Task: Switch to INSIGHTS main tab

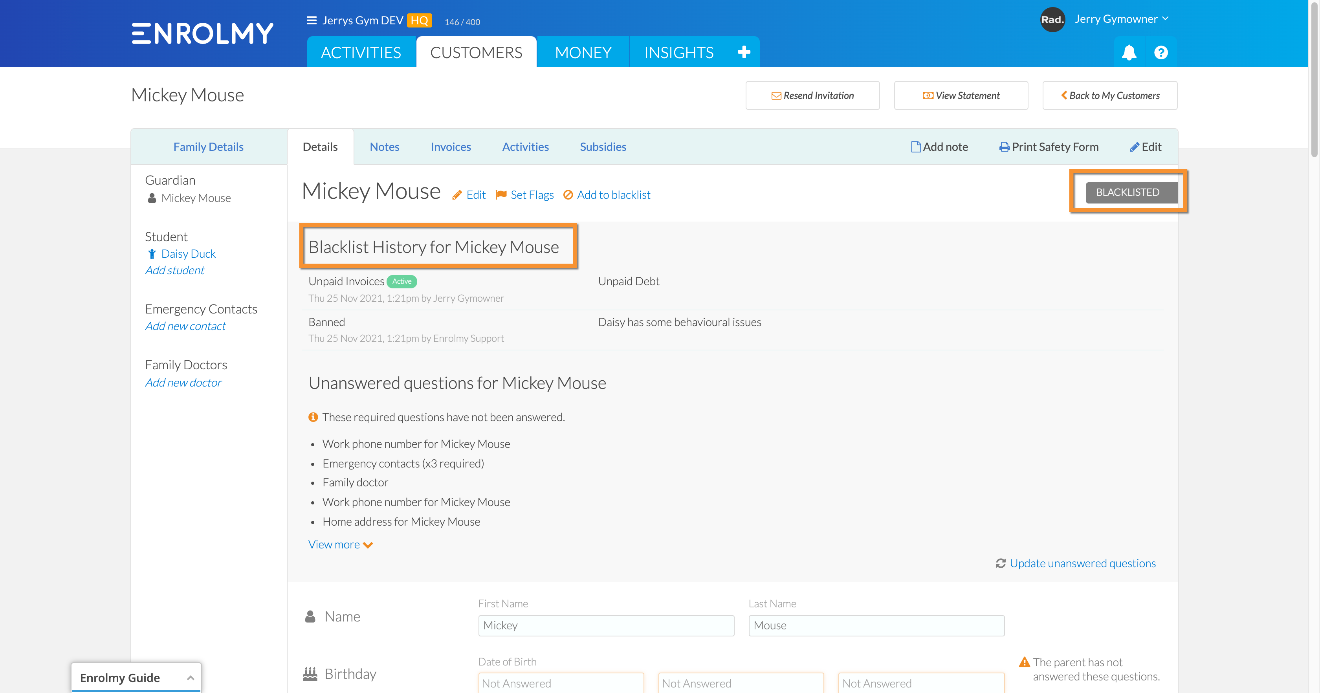Action: pos(678,52)
